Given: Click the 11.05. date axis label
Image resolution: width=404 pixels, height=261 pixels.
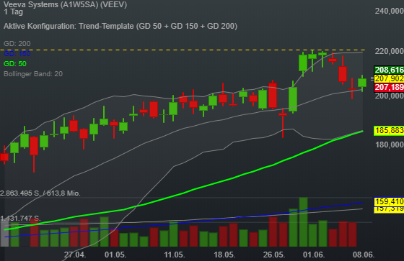Looking at the screenshot, I should pos(175,255).
